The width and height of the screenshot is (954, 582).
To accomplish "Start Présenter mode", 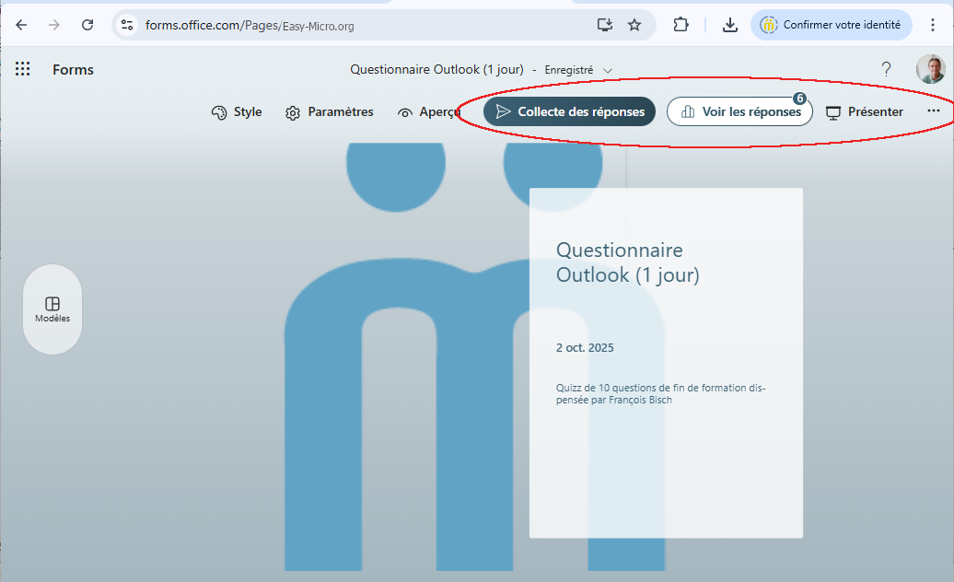I will [x=864, y=112].
